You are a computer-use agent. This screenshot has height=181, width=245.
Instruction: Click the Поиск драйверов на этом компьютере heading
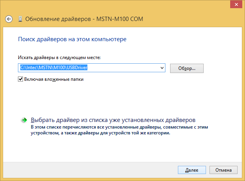point(72,39)
